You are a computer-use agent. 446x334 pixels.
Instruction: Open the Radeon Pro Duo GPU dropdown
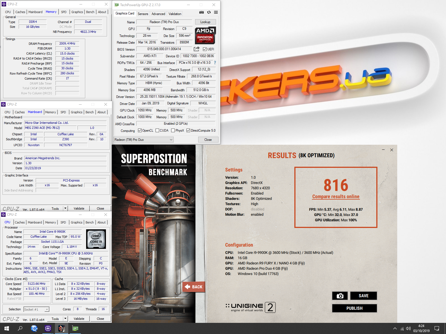point(144,140)
